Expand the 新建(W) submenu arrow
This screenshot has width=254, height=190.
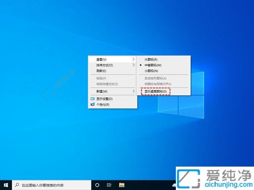134,91
